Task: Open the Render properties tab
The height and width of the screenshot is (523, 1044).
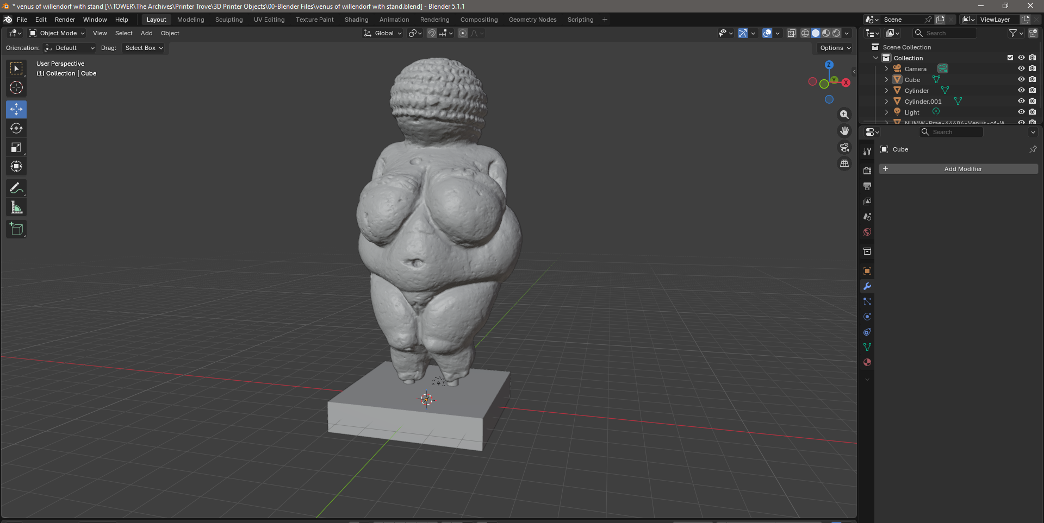Action: click(x=867, y=171)
